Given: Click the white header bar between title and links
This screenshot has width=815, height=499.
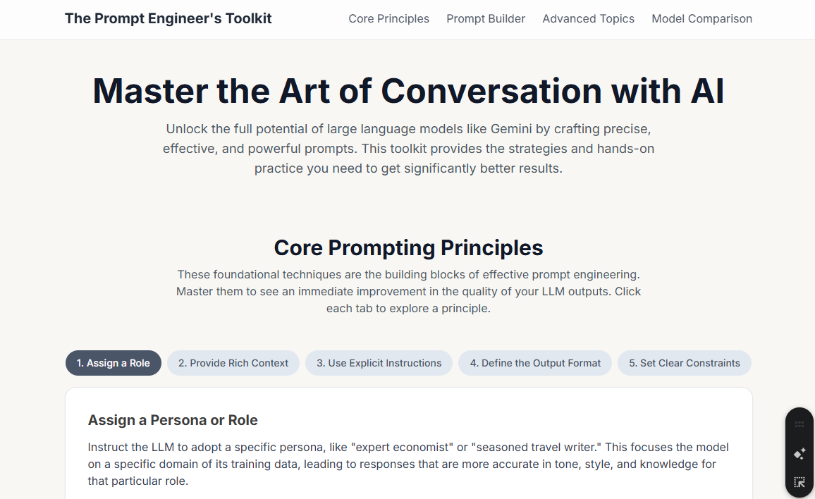Looking at the screenshot, I should click(310, 19).
